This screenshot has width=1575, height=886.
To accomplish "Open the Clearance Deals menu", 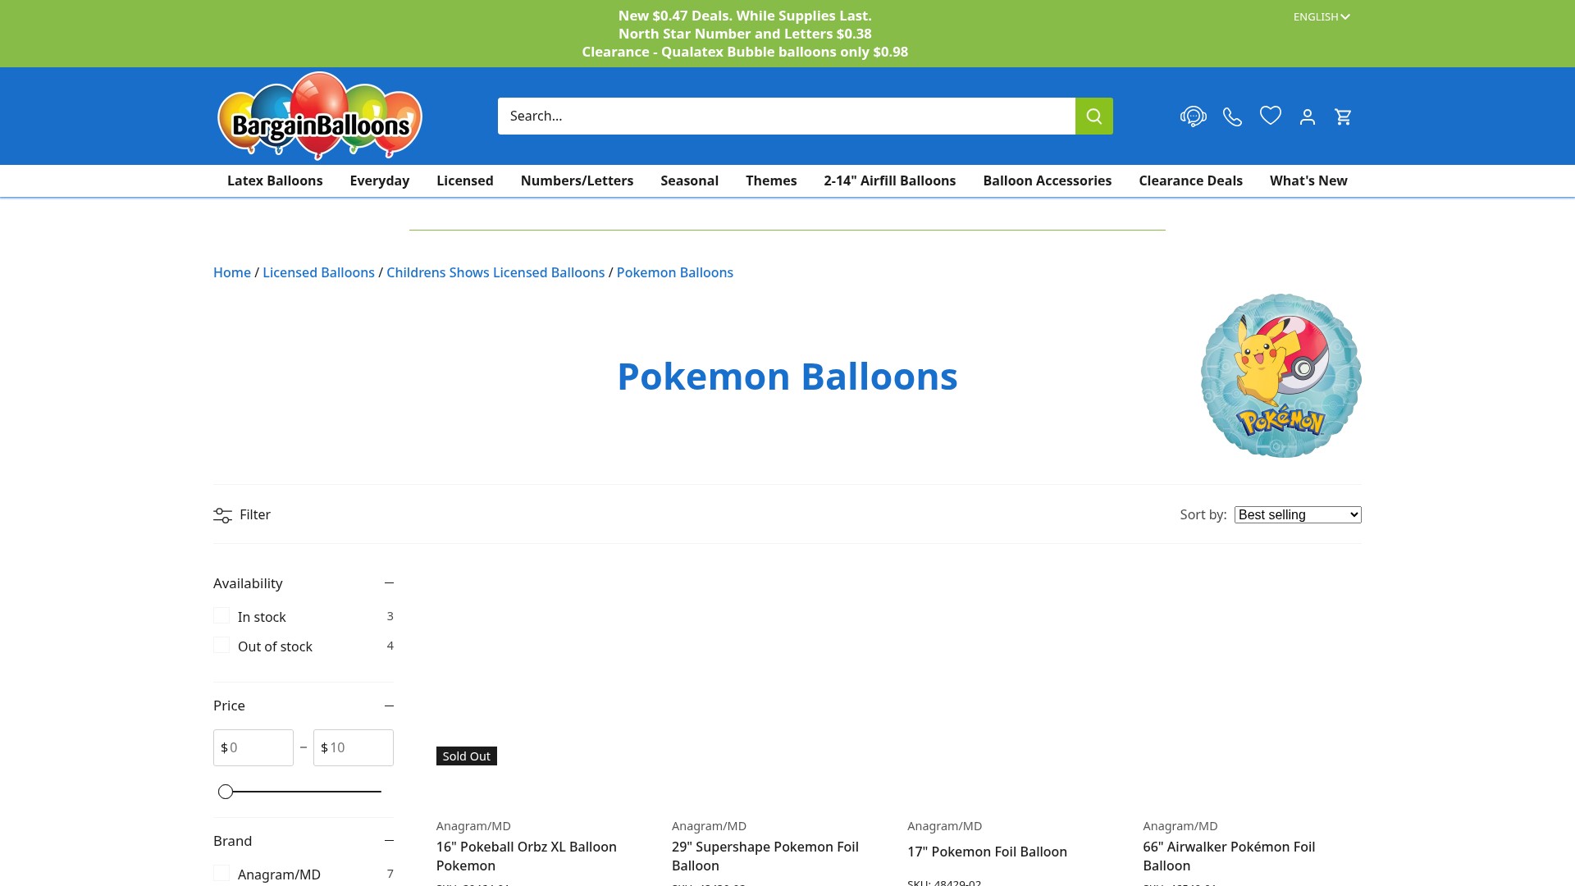I will click(x=1190, y=180).
